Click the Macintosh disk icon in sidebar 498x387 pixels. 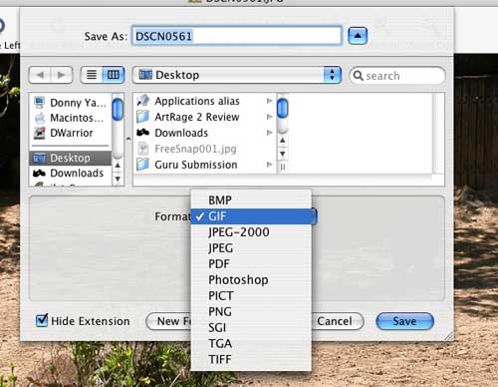[40, 118]
